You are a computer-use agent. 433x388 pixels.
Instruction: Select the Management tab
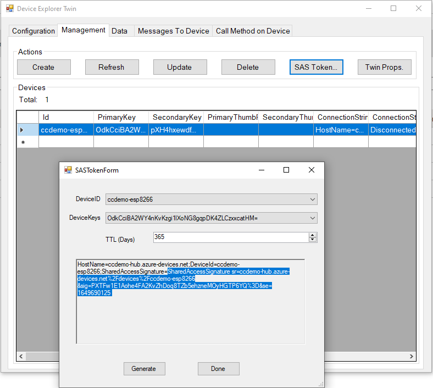83,30
